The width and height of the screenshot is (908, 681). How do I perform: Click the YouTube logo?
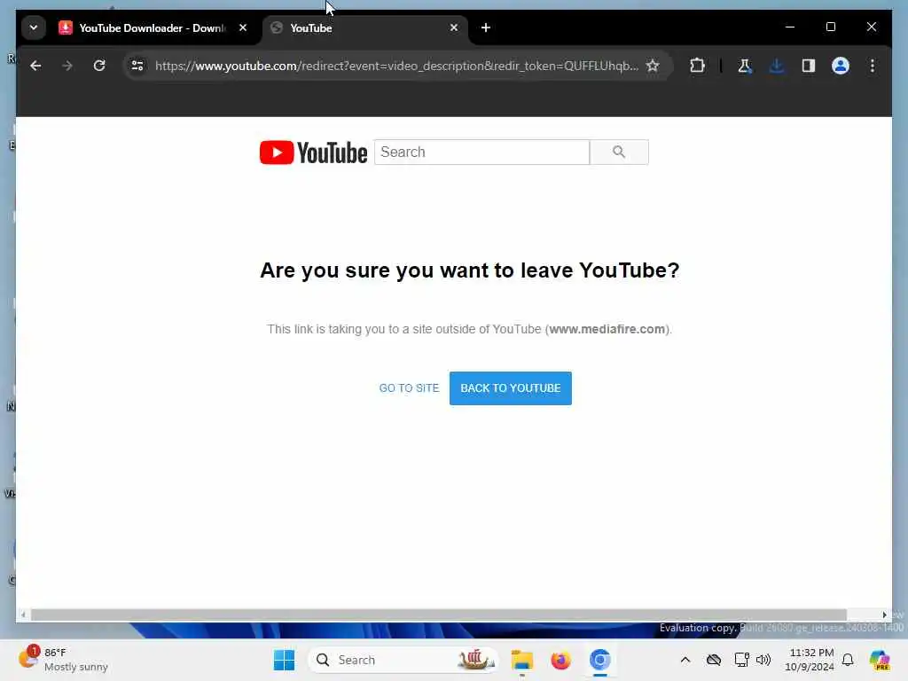click(x=313, y=153)
